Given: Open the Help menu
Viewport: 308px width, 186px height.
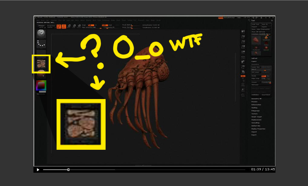Looking at the screenshot, I should 239,18.
